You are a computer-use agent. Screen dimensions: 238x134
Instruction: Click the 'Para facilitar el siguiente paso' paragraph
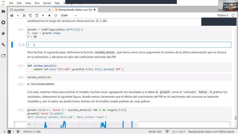127,55
